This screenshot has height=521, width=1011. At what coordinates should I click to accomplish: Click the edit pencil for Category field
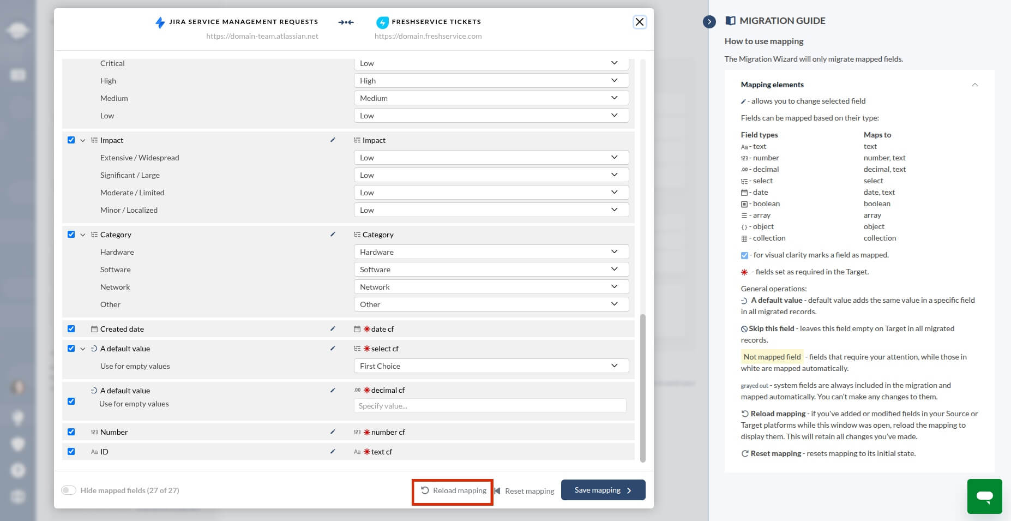click(x=333, y=235)
